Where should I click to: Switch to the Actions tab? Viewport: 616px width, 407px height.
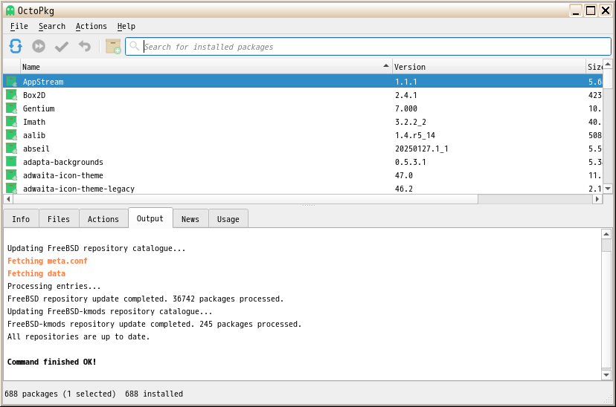click(103, 219)
